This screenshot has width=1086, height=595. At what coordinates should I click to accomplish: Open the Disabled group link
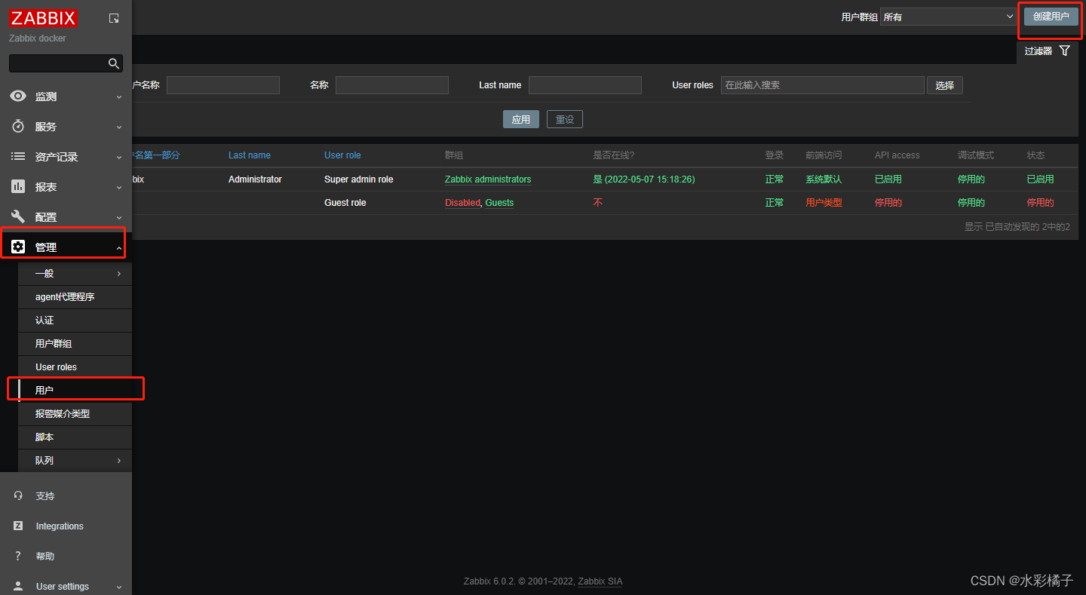point(462,203)
